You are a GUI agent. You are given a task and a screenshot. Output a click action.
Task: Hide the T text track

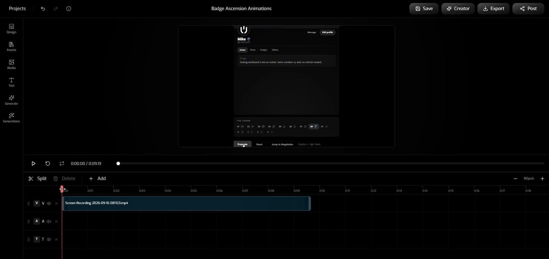[x=49, y=239]
